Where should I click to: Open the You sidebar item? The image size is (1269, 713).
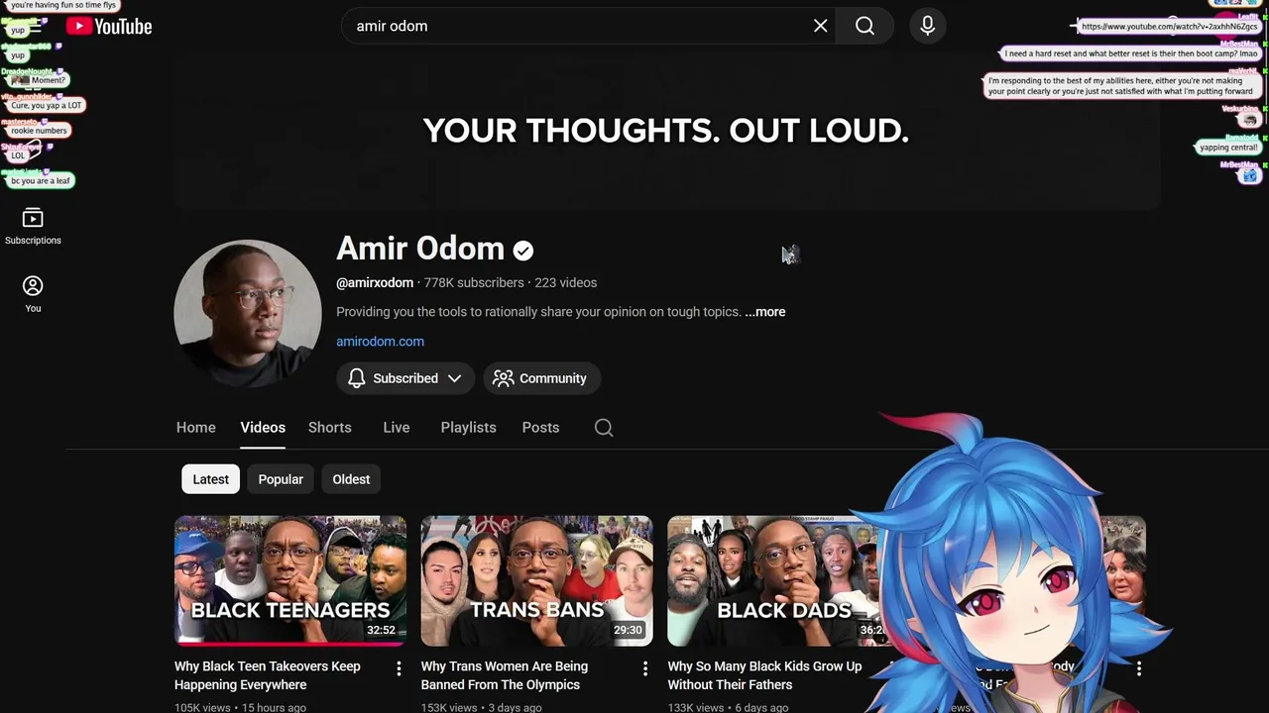pos(33,294)
